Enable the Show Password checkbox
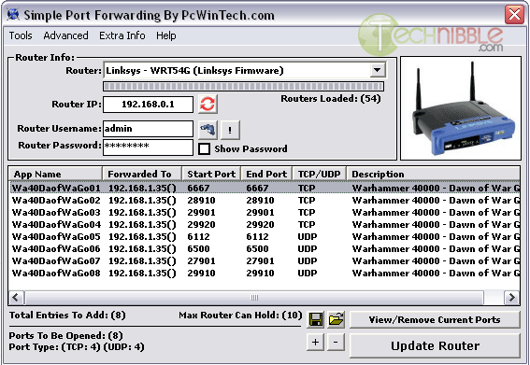 [x=204, y=149]
